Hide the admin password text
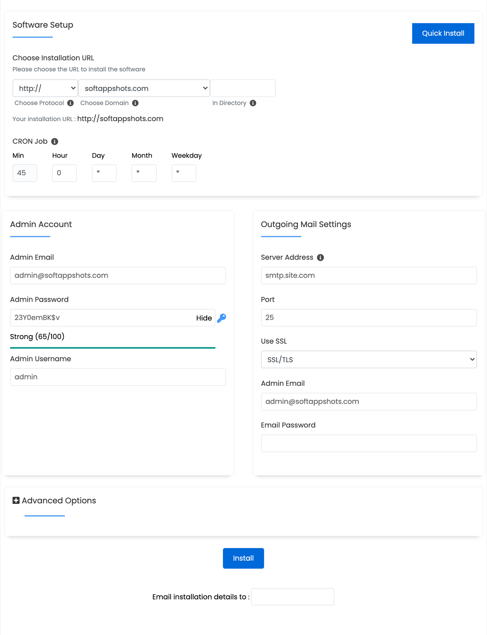This screenshot has height=635, width=487. (x=204, y=318)
